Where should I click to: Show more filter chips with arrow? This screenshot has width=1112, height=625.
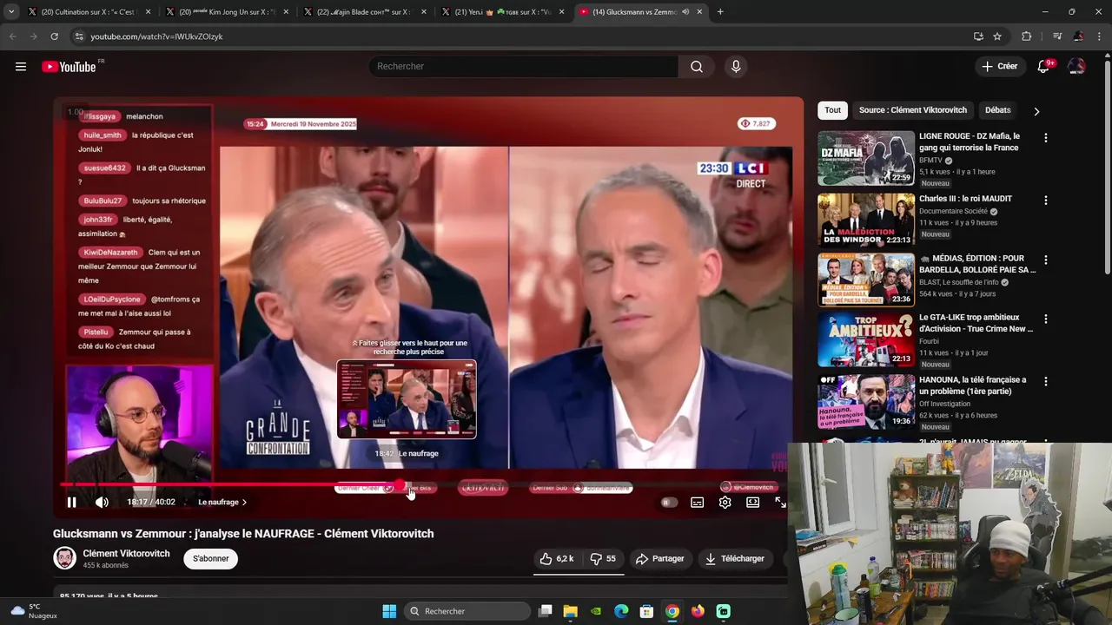(1036, 111)
